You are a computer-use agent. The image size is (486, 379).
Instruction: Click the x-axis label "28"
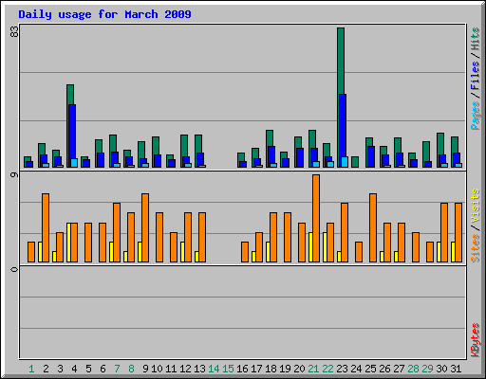click(413, 369)
